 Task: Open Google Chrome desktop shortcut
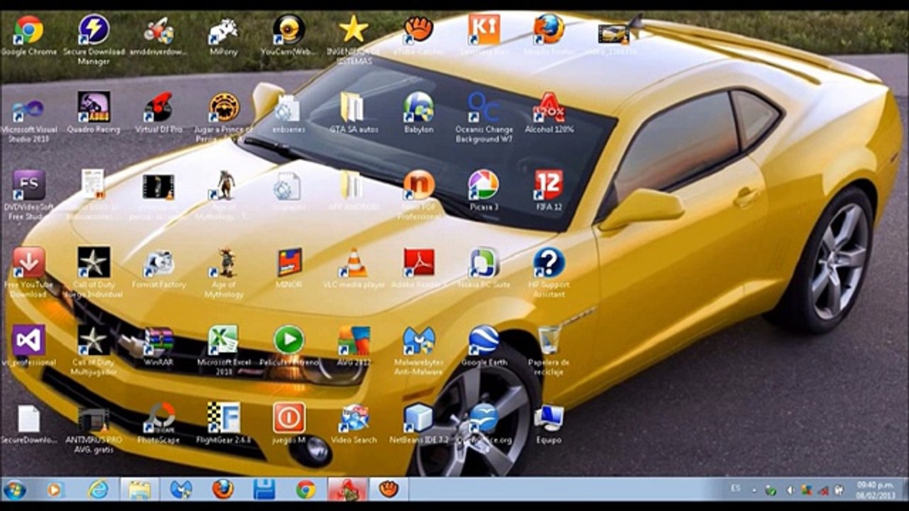[x=28, y=30]
